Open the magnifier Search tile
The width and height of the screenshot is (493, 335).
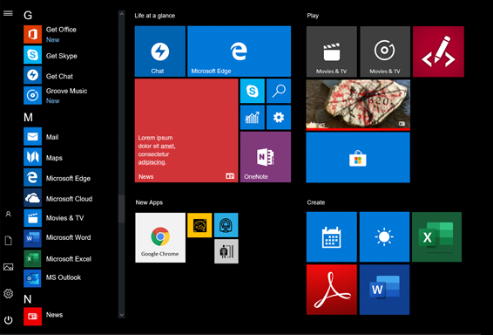coord(279,91)
